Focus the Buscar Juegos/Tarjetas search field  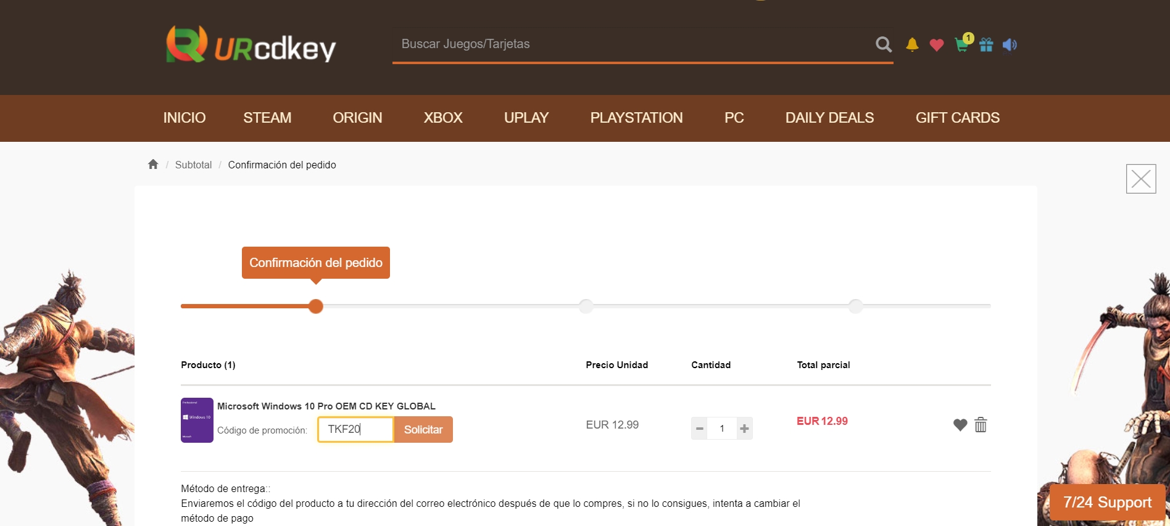tap(633, 44)
